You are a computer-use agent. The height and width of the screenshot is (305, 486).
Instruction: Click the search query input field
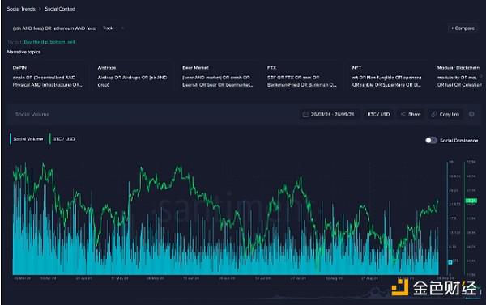[x=54, y=28]
